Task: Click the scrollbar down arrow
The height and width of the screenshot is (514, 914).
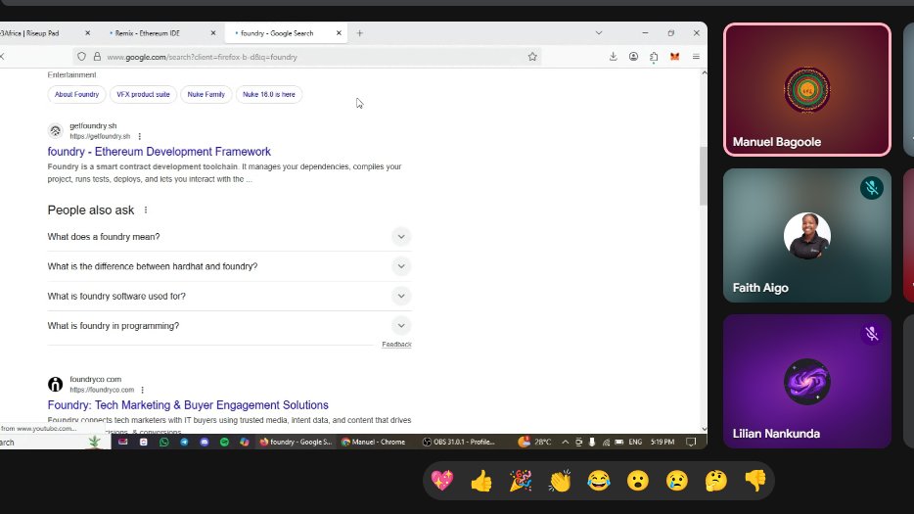Action: pos(704,429)
